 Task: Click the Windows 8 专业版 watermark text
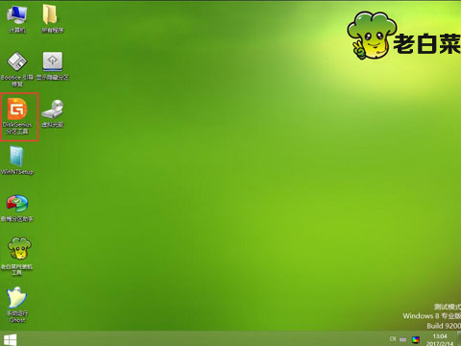(431, 316)
